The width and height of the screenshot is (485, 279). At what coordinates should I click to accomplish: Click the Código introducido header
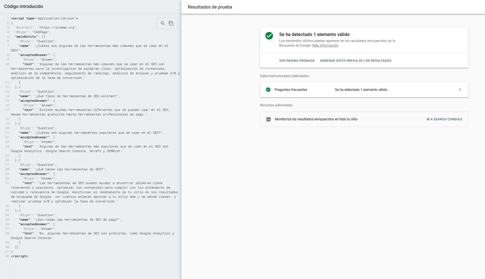point(23,6)
